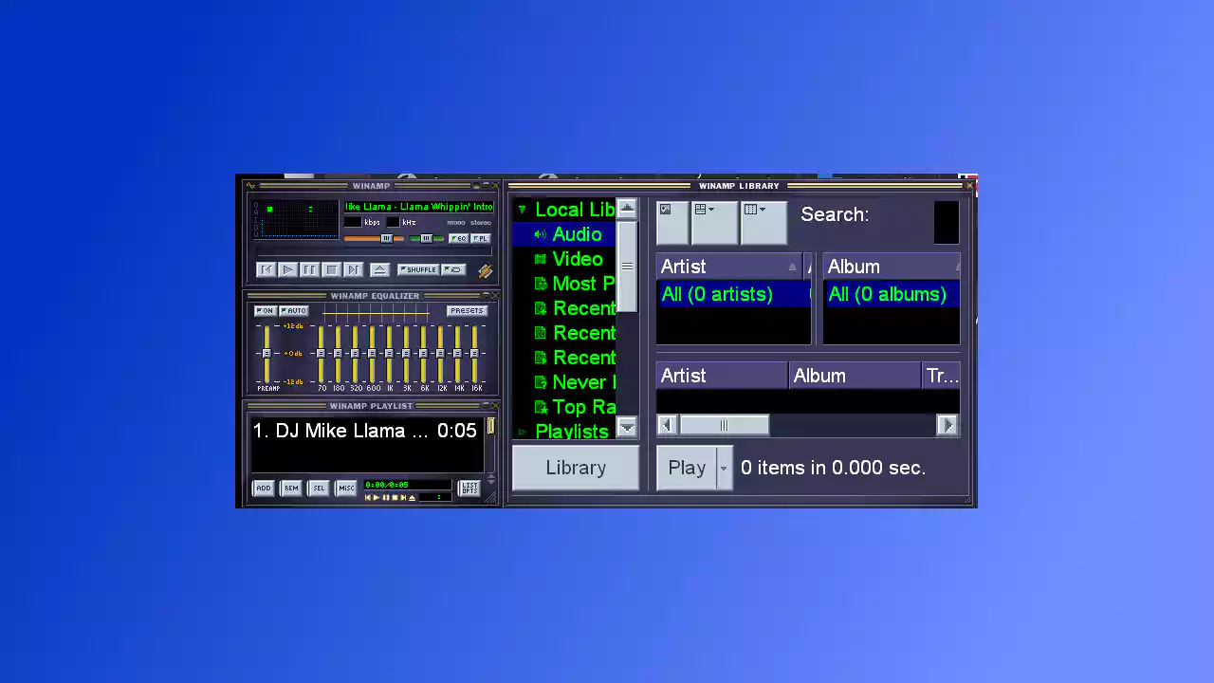Click the scrolling song title display
The width and height of the screenshot is (1214, 683).
(x=419, y=207)
